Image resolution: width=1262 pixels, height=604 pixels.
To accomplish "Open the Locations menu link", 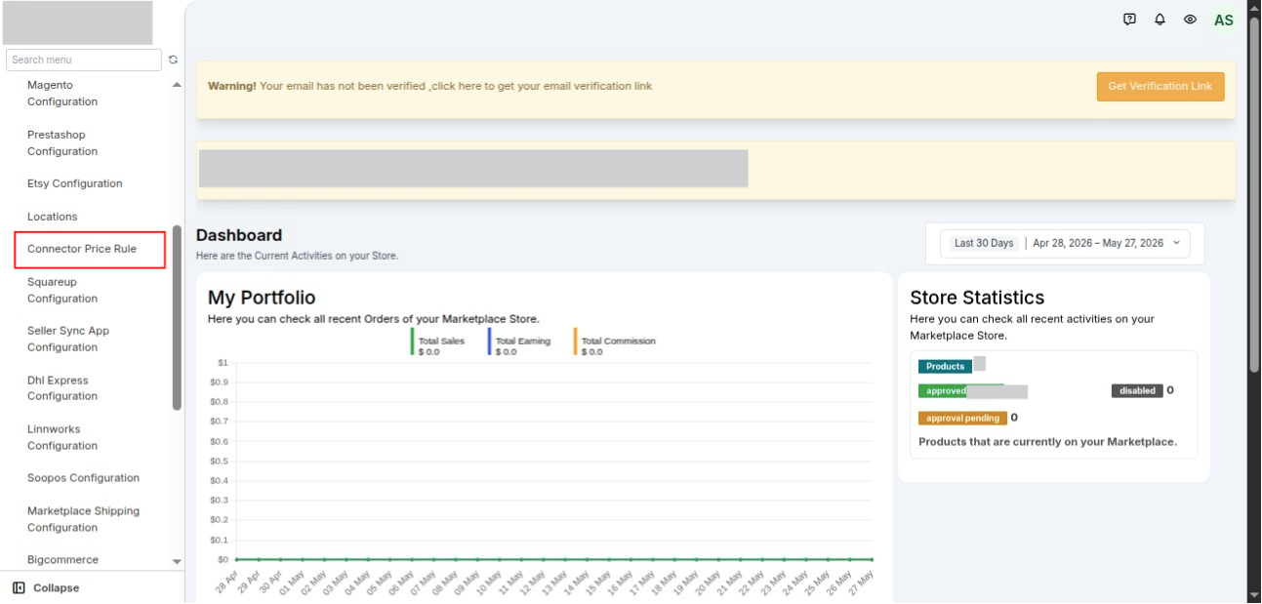I will (x=52, y=217).
